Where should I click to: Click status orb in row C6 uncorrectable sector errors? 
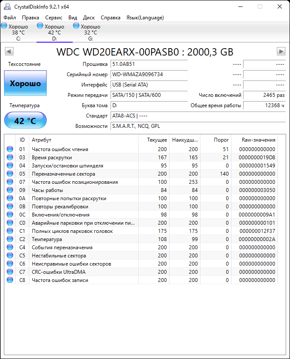(10, 263)
